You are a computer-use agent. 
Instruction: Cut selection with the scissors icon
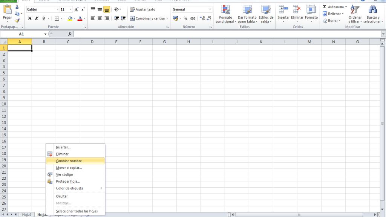click(x=17, y=7)
